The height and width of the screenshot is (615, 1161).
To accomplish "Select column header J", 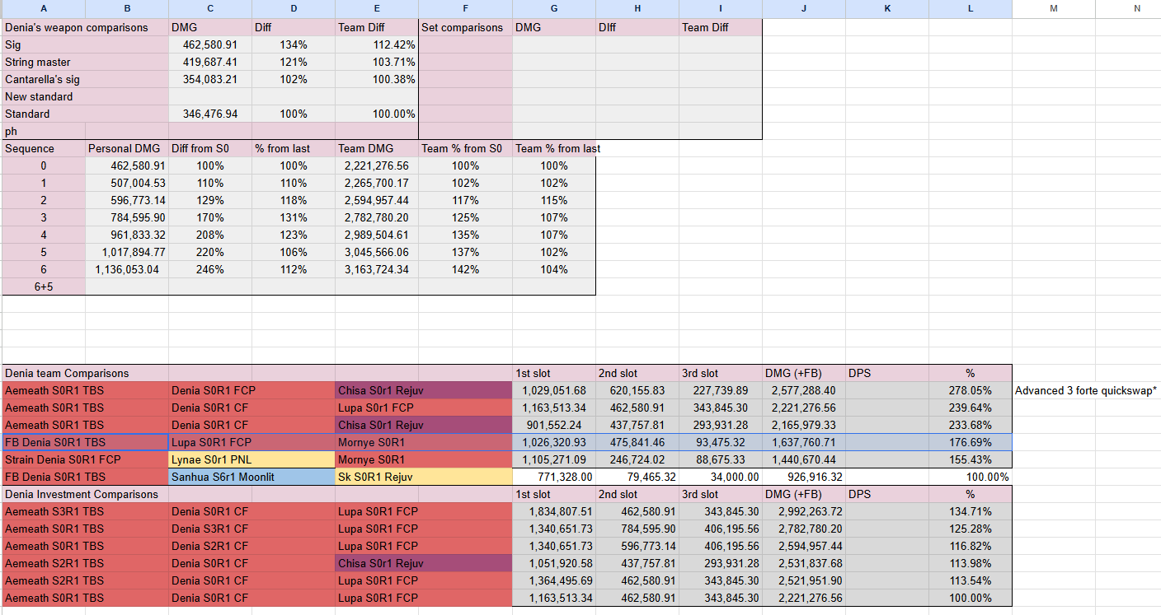I will click(804, 9).
